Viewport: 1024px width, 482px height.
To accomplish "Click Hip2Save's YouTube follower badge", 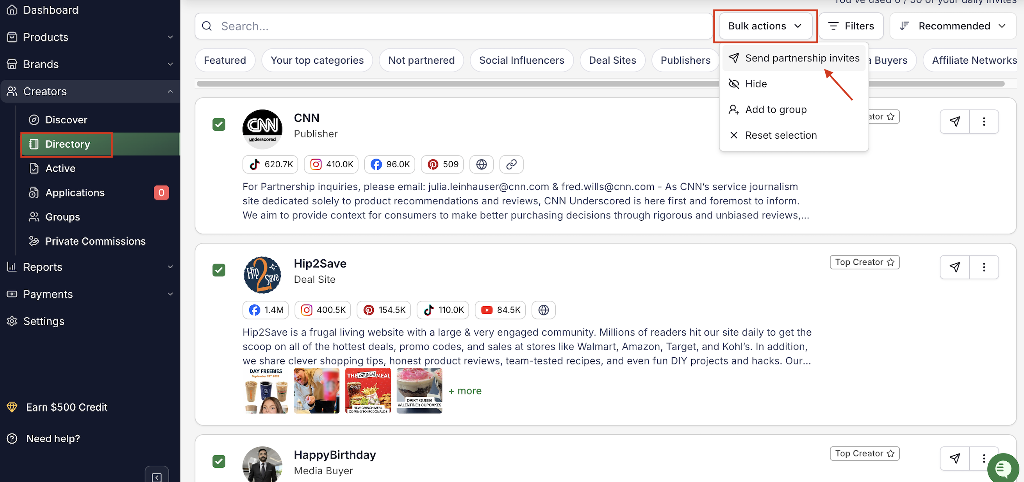I will (500, 310).
